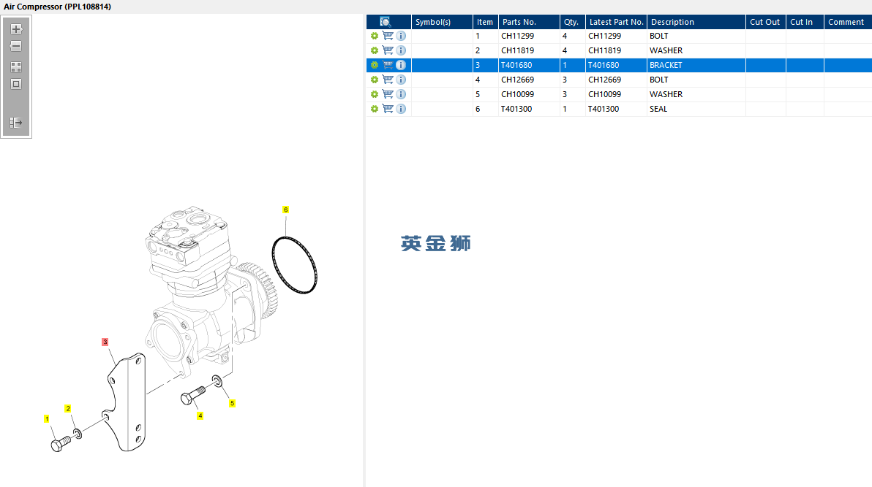Click the Comment column header

coord(848,22)
